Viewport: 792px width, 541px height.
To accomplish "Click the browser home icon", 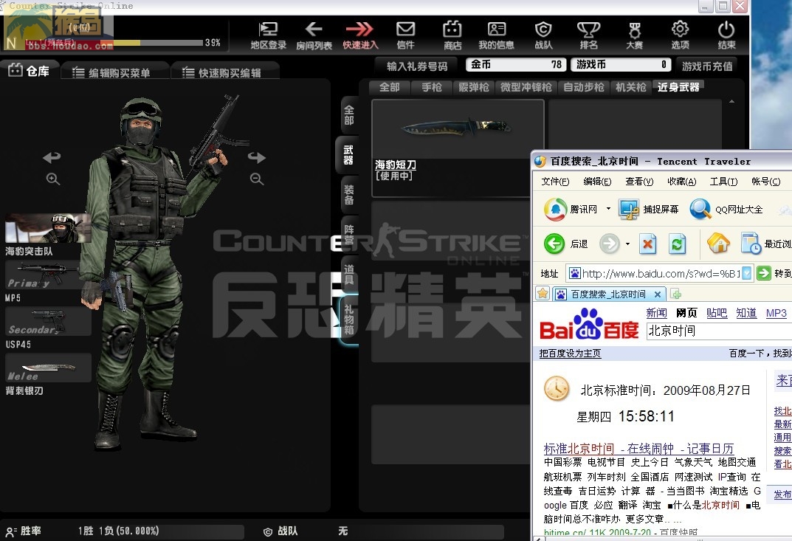I will coord(718,244).
